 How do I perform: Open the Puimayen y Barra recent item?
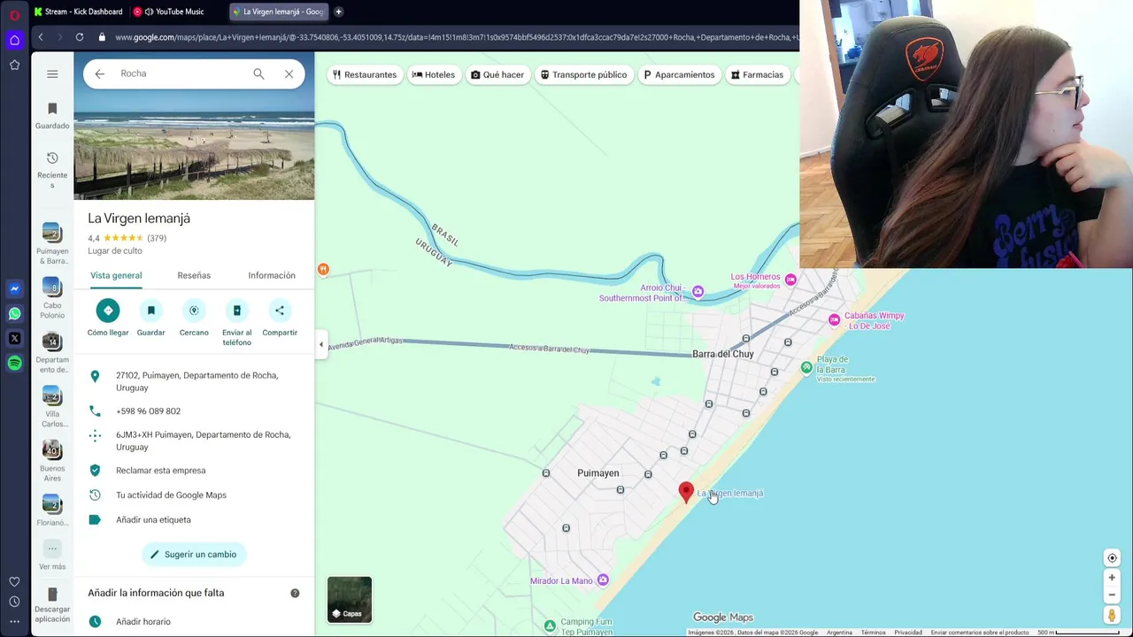[52, 244]
